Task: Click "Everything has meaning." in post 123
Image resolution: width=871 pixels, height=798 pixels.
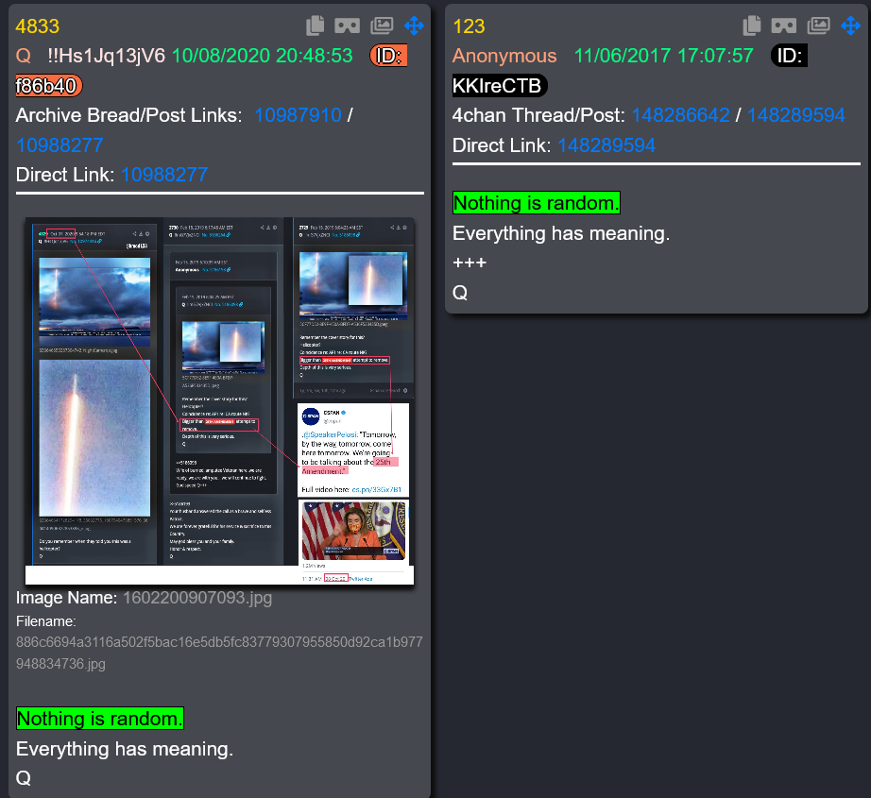Action: click(561, 233)
